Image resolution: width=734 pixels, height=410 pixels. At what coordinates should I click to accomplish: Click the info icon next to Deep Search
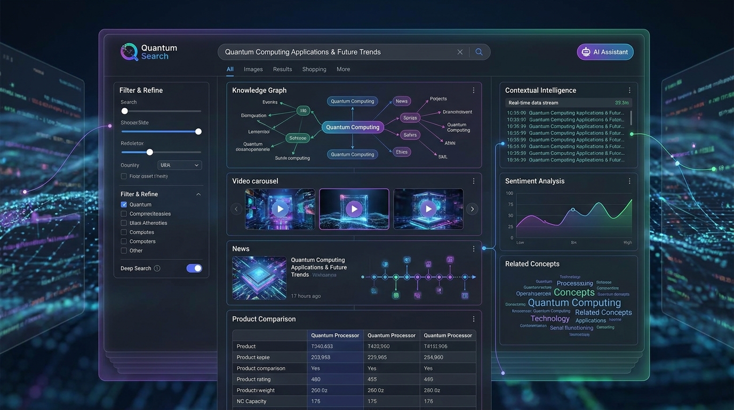pyautogui.click(x=157, y=269)
